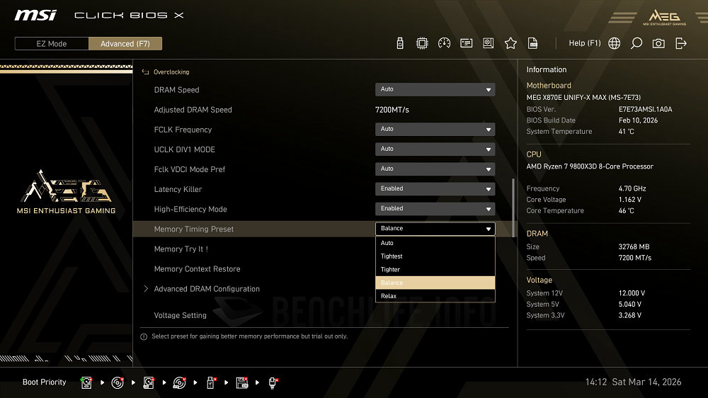708x398 pixels.
Task: Open the Fclk VDCI Mode Pref dropdown
Action: 435,169
